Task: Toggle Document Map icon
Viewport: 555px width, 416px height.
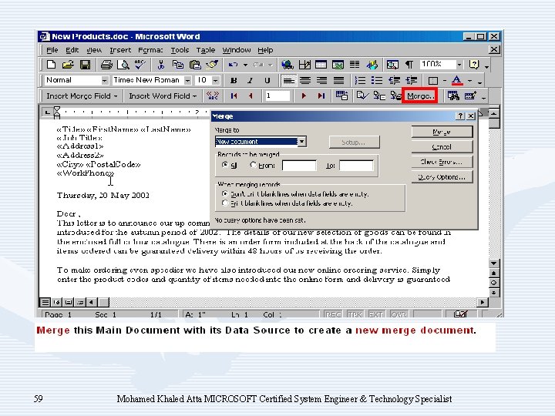Action: click(392, 65)
